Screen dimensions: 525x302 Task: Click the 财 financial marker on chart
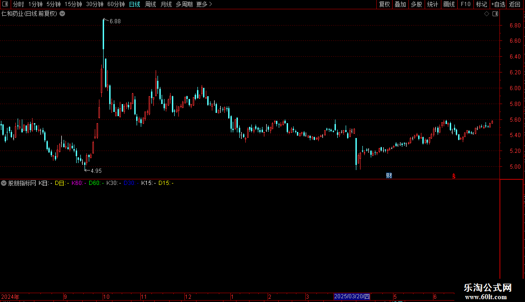(389, 176)
